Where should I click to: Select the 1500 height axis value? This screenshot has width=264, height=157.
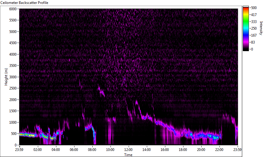(13, 111)
